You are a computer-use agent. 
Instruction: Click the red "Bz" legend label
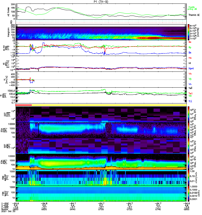pos(190,42)
